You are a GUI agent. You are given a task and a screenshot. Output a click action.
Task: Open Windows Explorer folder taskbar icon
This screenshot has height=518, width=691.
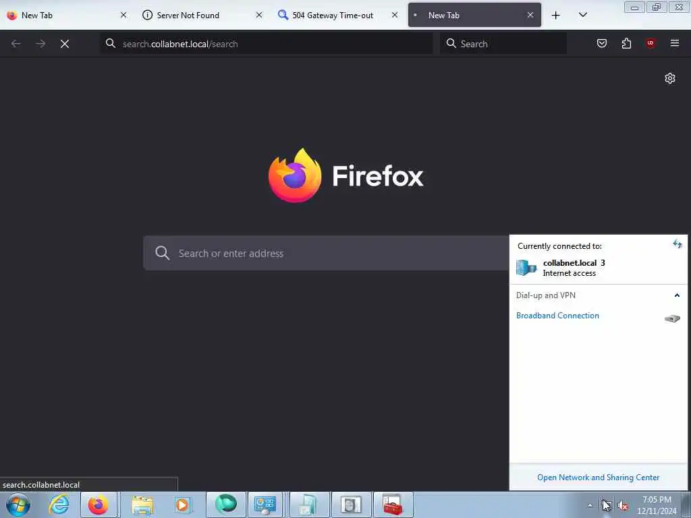click(142, 505)
